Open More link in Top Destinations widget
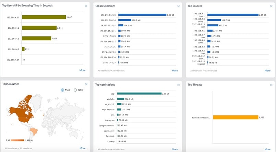 click(175, 70)
